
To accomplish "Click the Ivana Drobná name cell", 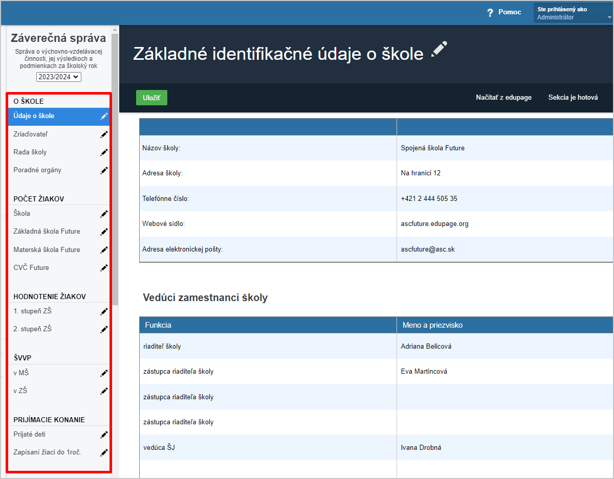I will tap(505, 448).
